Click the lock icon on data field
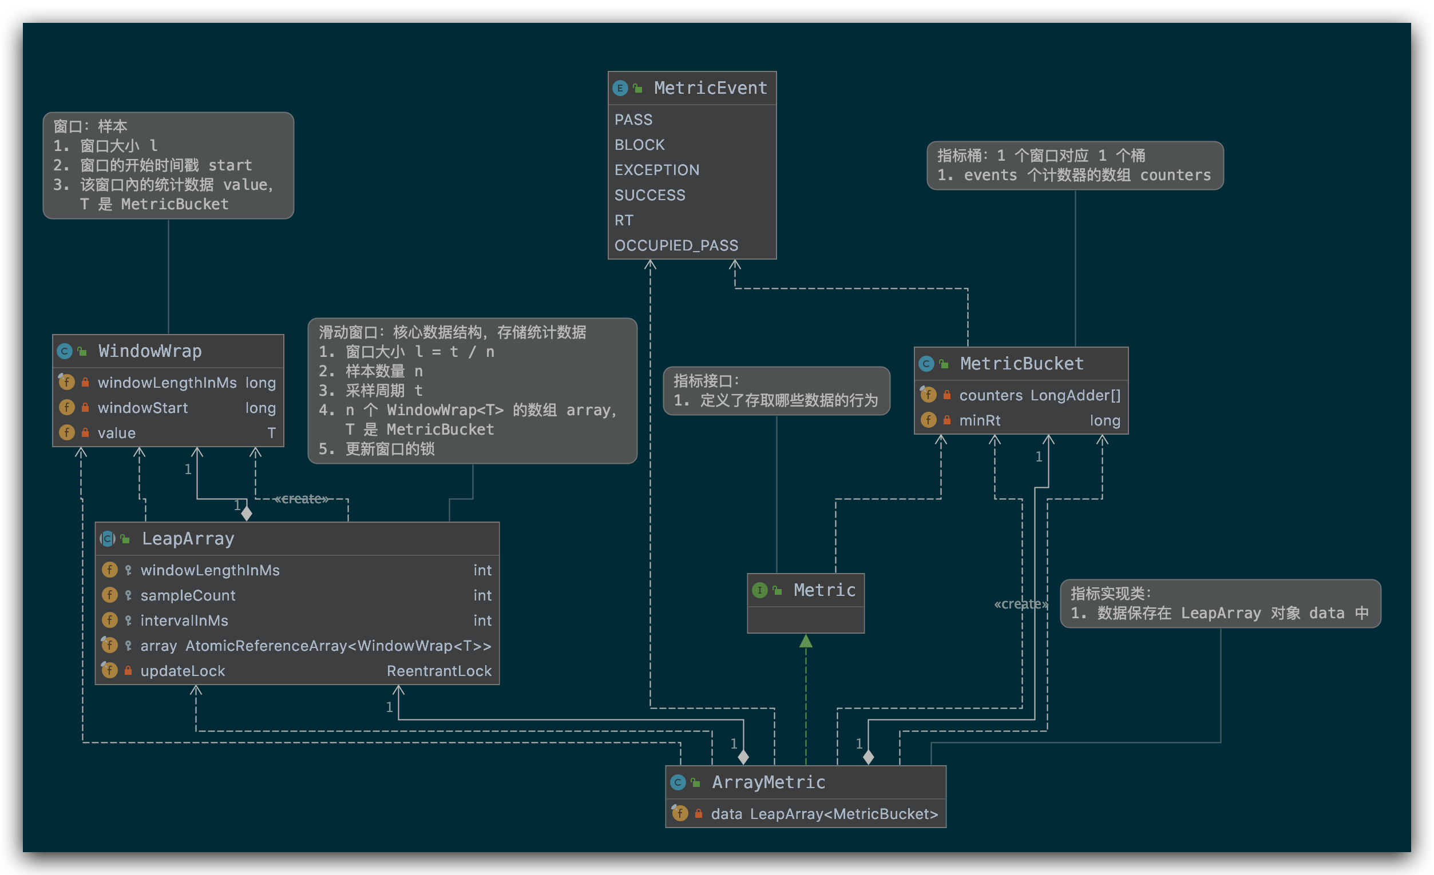The height and width of the screenshot is (875, 1434). (x=698, y=813)
